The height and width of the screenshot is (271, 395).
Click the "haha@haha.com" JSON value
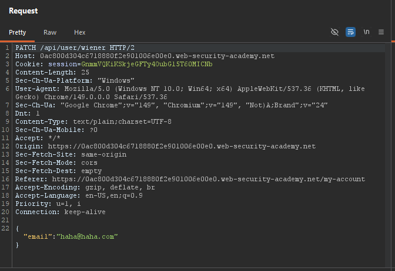87,237
